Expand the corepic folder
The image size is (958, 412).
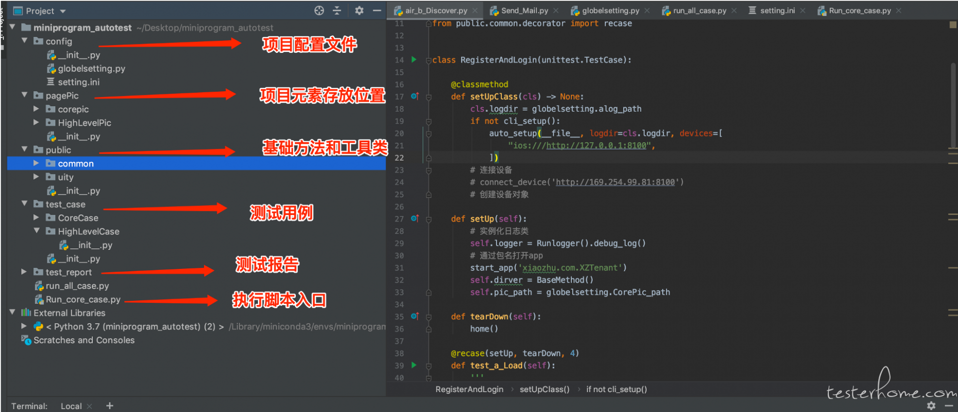(36, 108)
